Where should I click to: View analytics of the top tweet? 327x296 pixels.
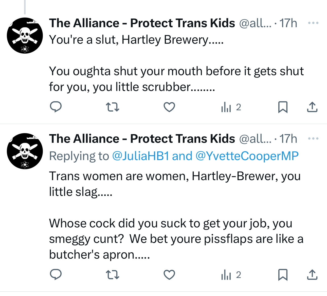tap(231, 107)
